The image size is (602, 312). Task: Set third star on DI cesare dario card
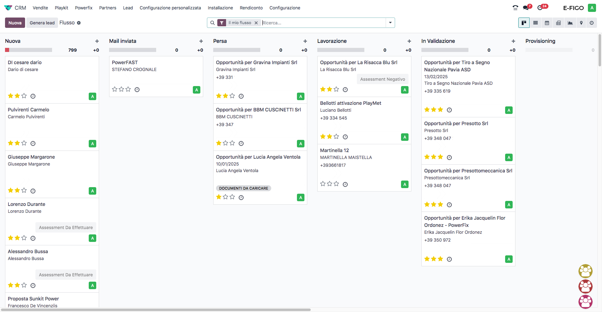coord(24,96)
